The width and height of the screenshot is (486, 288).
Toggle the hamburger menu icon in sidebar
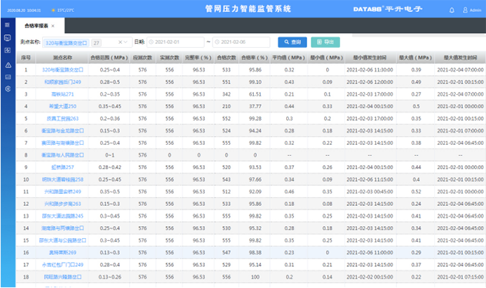(x=8, y=25)
